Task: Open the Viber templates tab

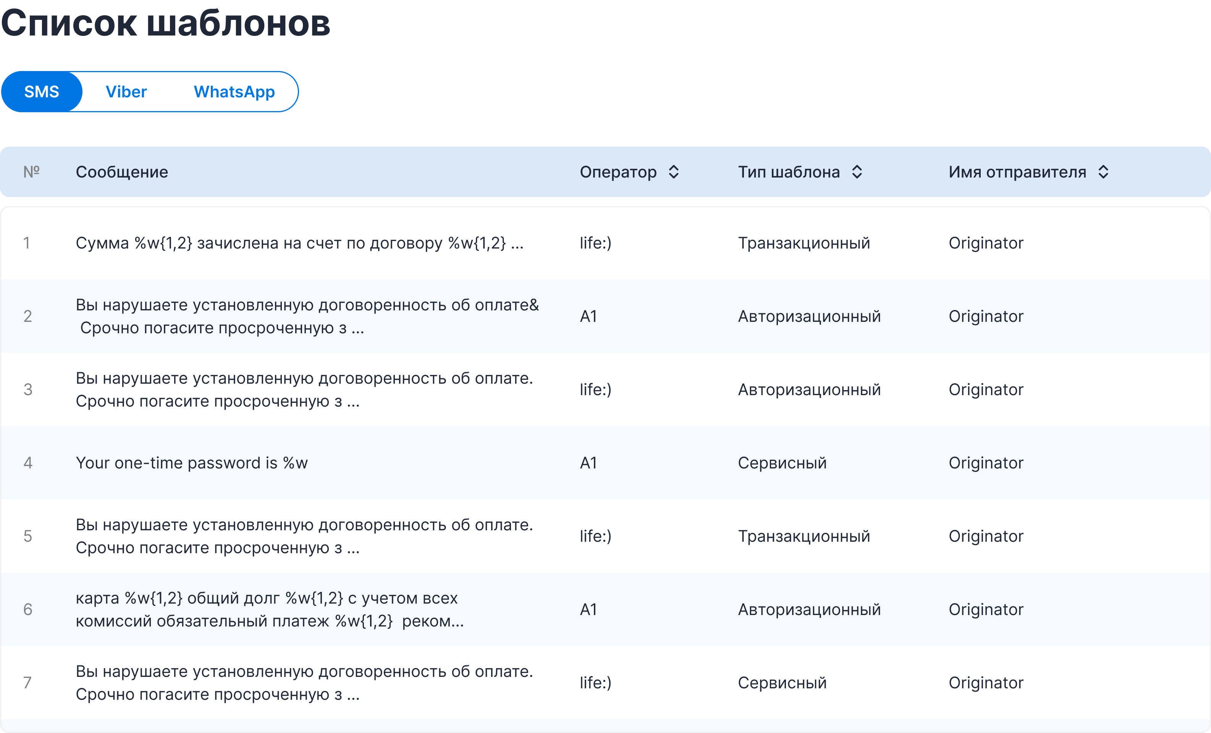Action: point(126,92)
